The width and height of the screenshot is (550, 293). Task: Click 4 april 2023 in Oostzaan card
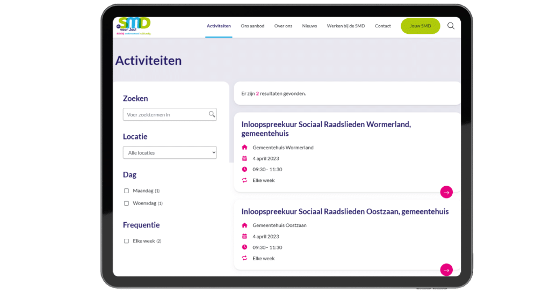[266, 237]
